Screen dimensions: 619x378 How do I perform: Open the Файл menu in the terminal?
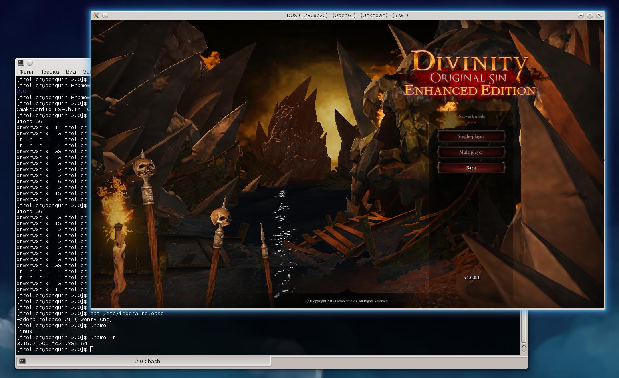tap(26, 72)
